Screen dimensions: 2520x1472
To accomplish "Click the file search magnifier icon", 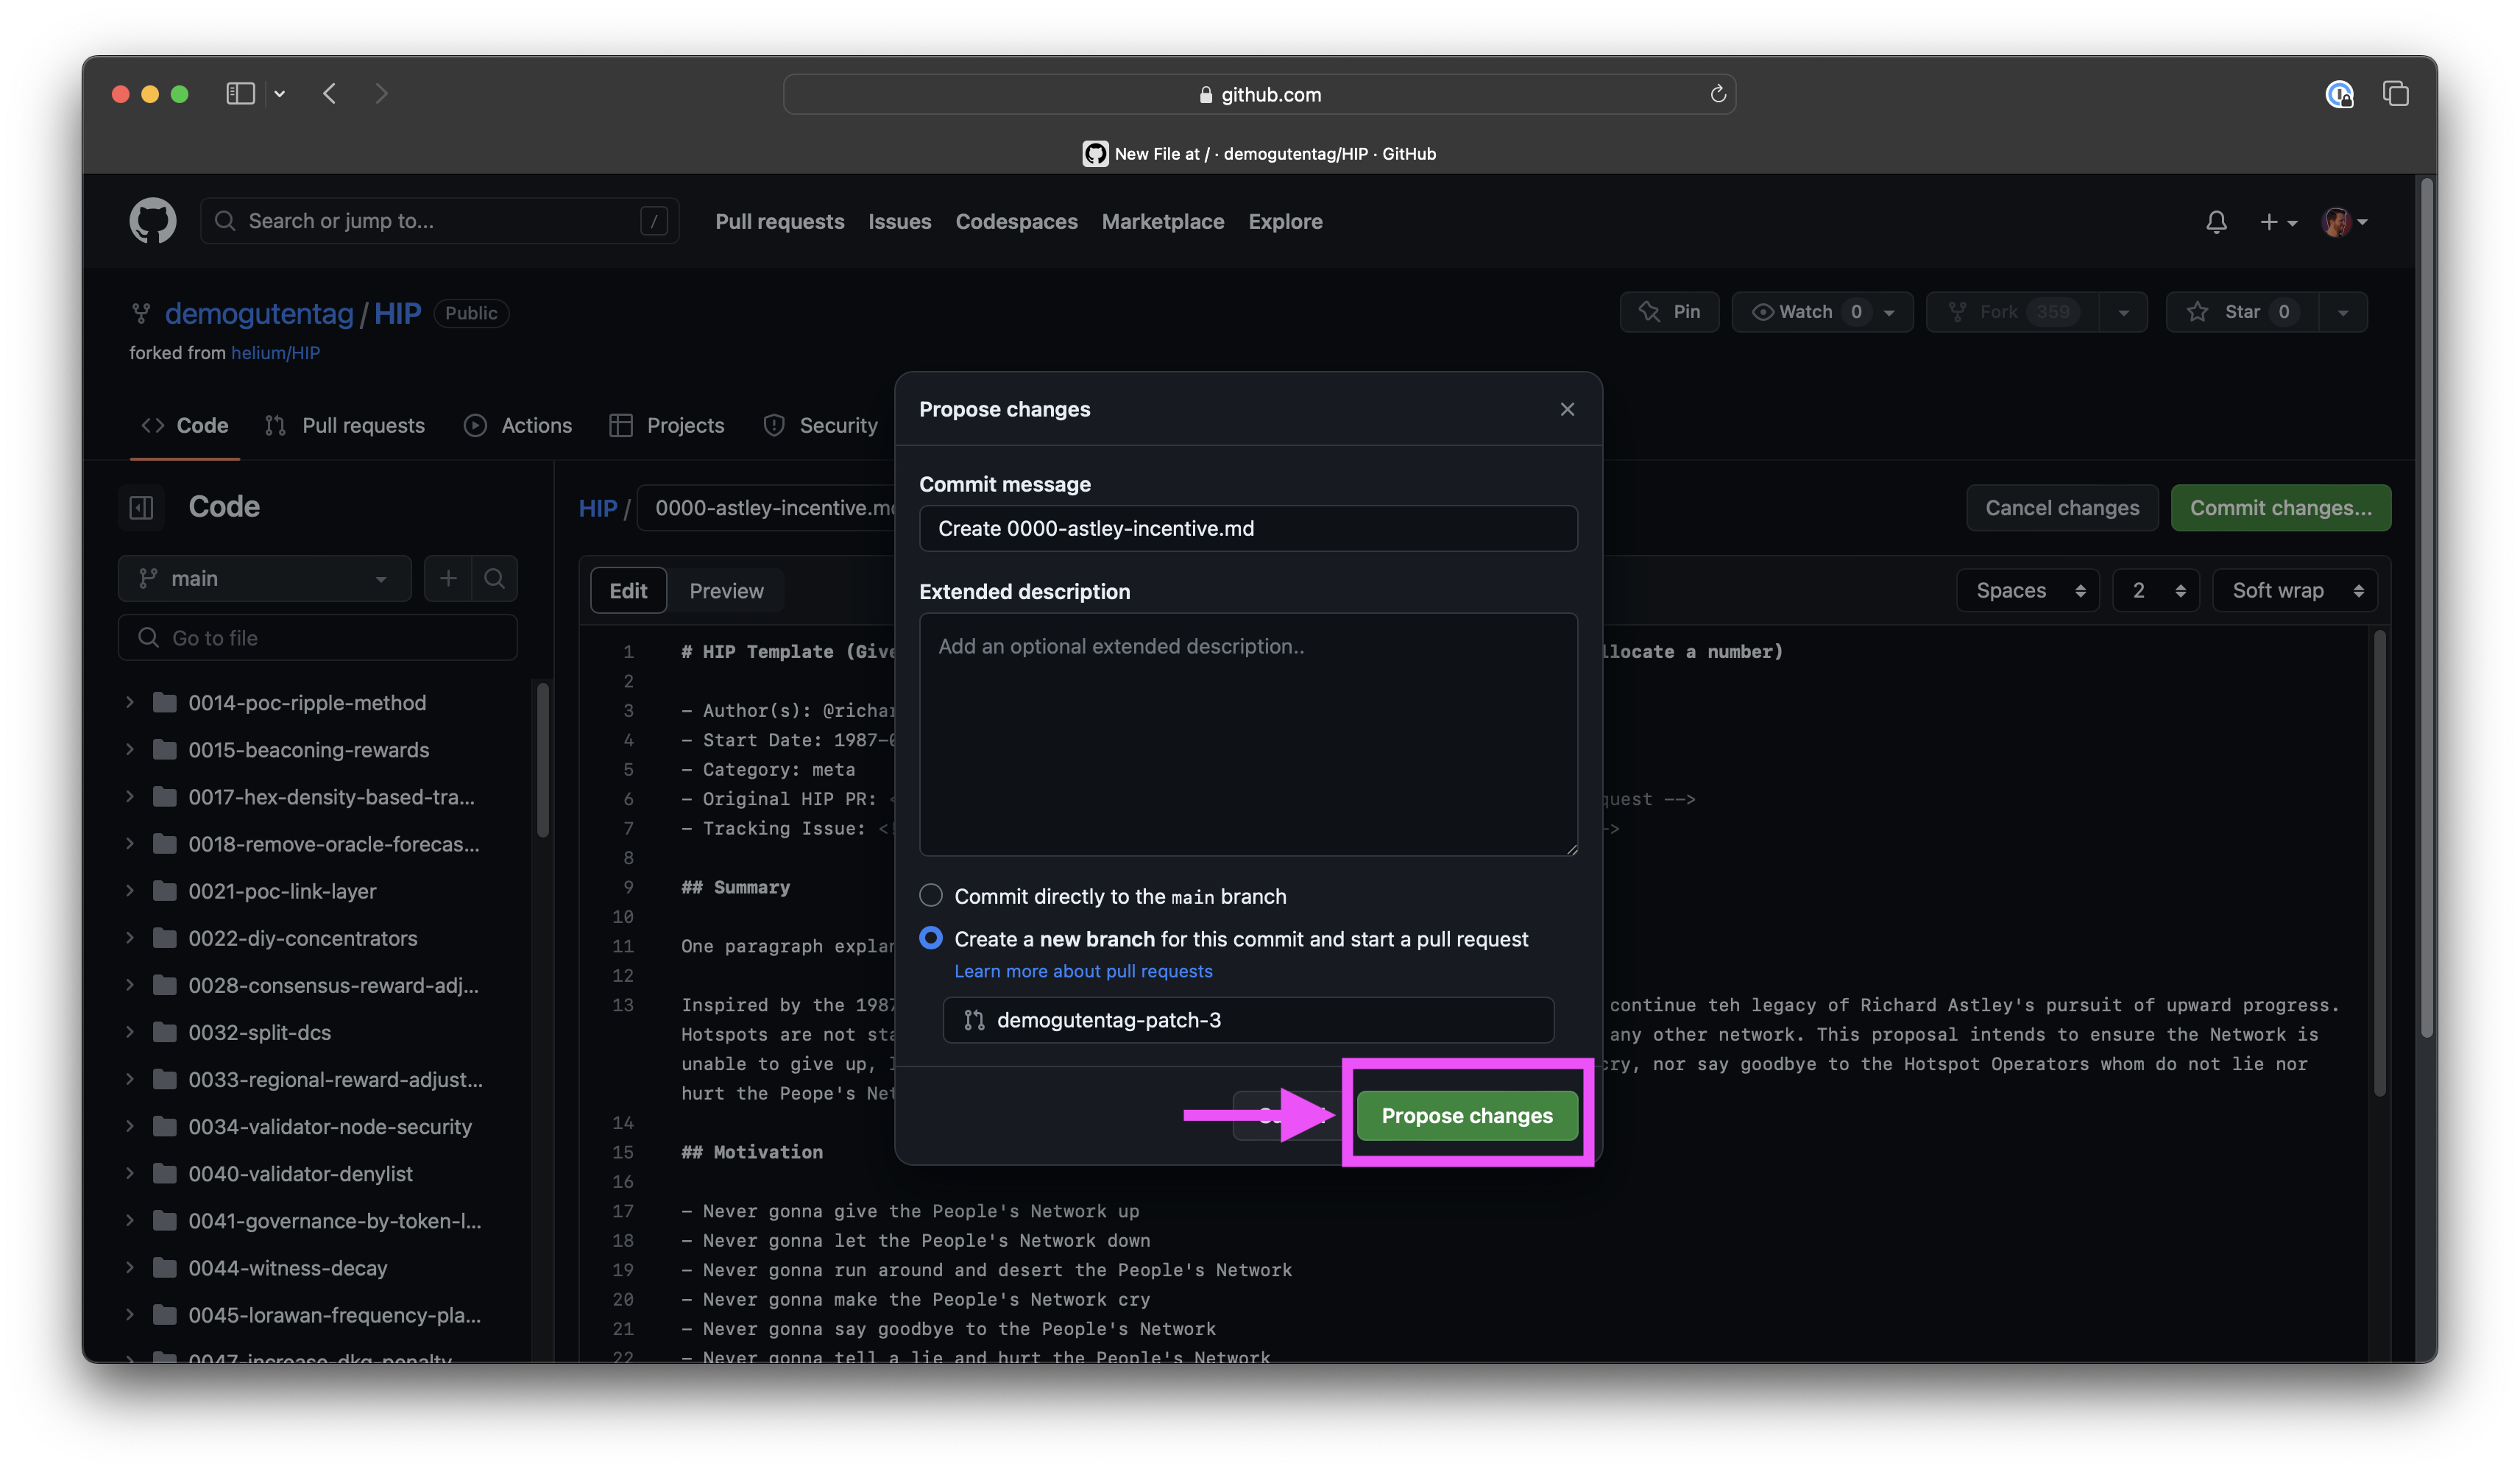I will pyautogui.click(x=494, y=579).
